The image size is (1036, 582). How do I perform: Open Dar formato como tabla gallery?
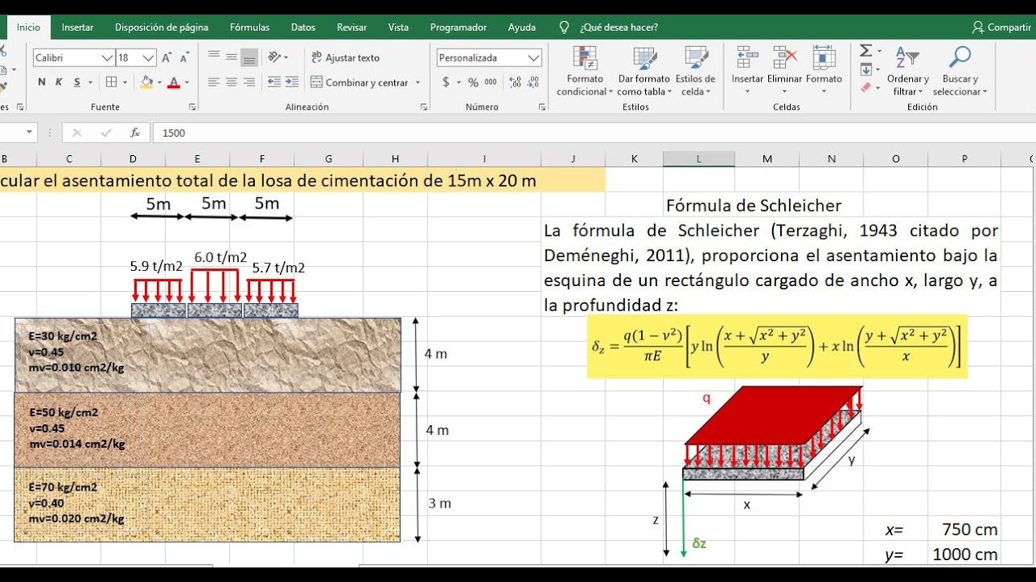643,71
